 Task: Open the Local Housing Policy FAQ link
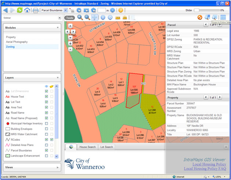tap(205, 169)
